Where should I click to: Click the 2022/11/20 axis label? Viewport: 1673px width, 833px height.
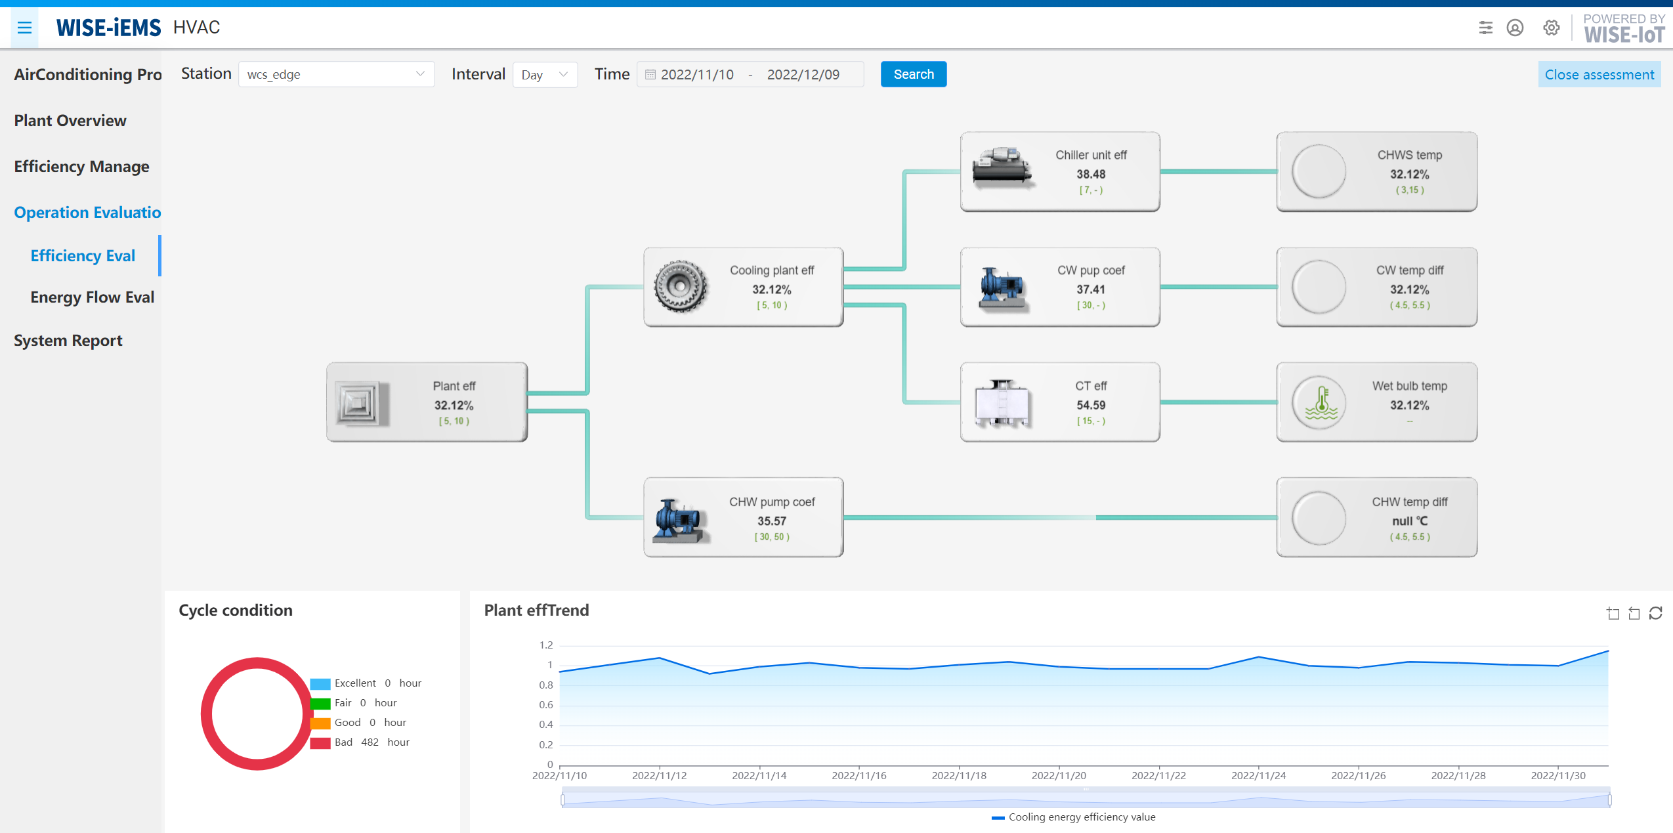click(x=1059, y=776)
